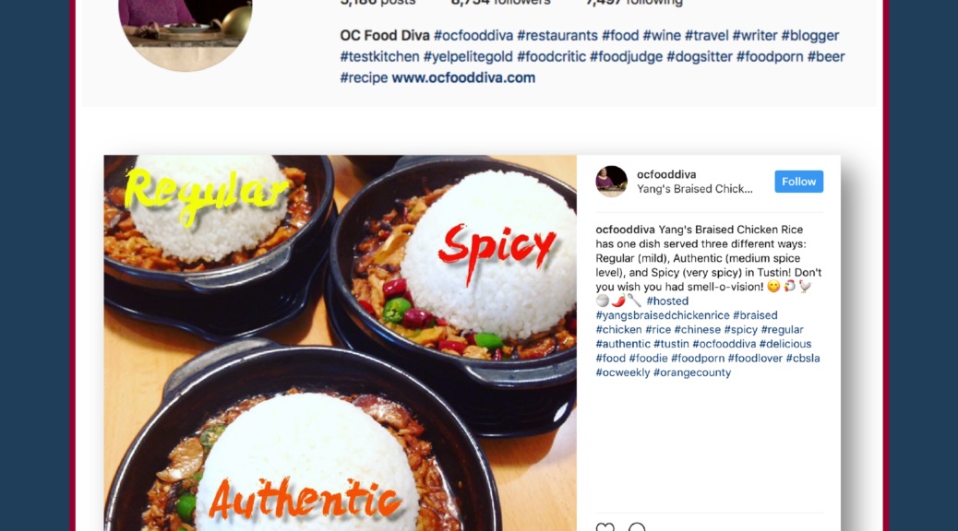Click the #tustin hashtag
This screenshot has width=958, height=531.
(x=671, y=344)
